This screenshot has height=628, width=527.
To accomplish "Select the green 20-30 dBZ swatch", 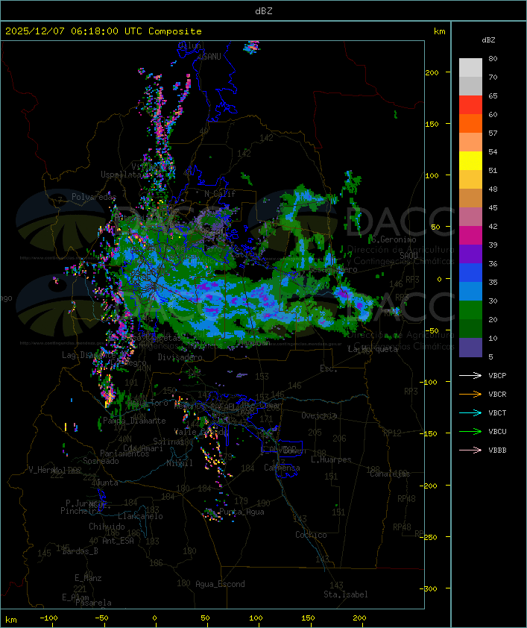I will (x=470, y=310).
